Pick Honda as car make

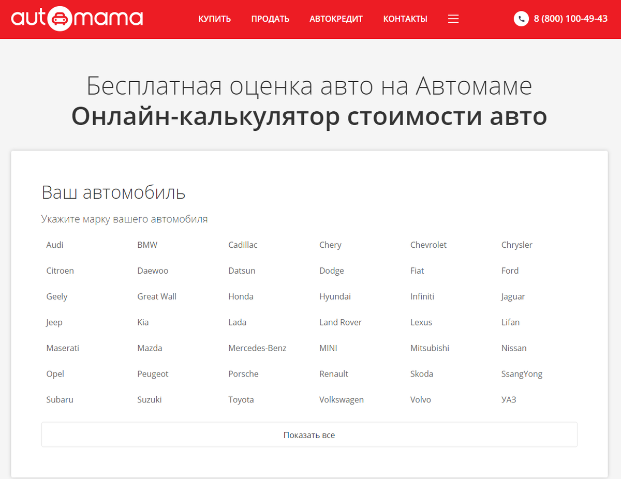click(241, 296)
